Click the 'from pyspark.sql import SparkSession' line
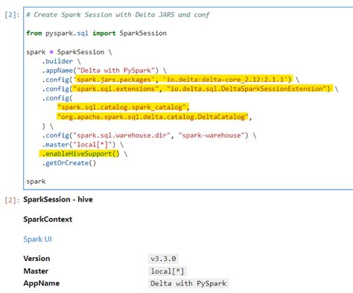Image resolution: width=353 pixels, height=293 pixels. pyautogui.click(x=96, y=33)
